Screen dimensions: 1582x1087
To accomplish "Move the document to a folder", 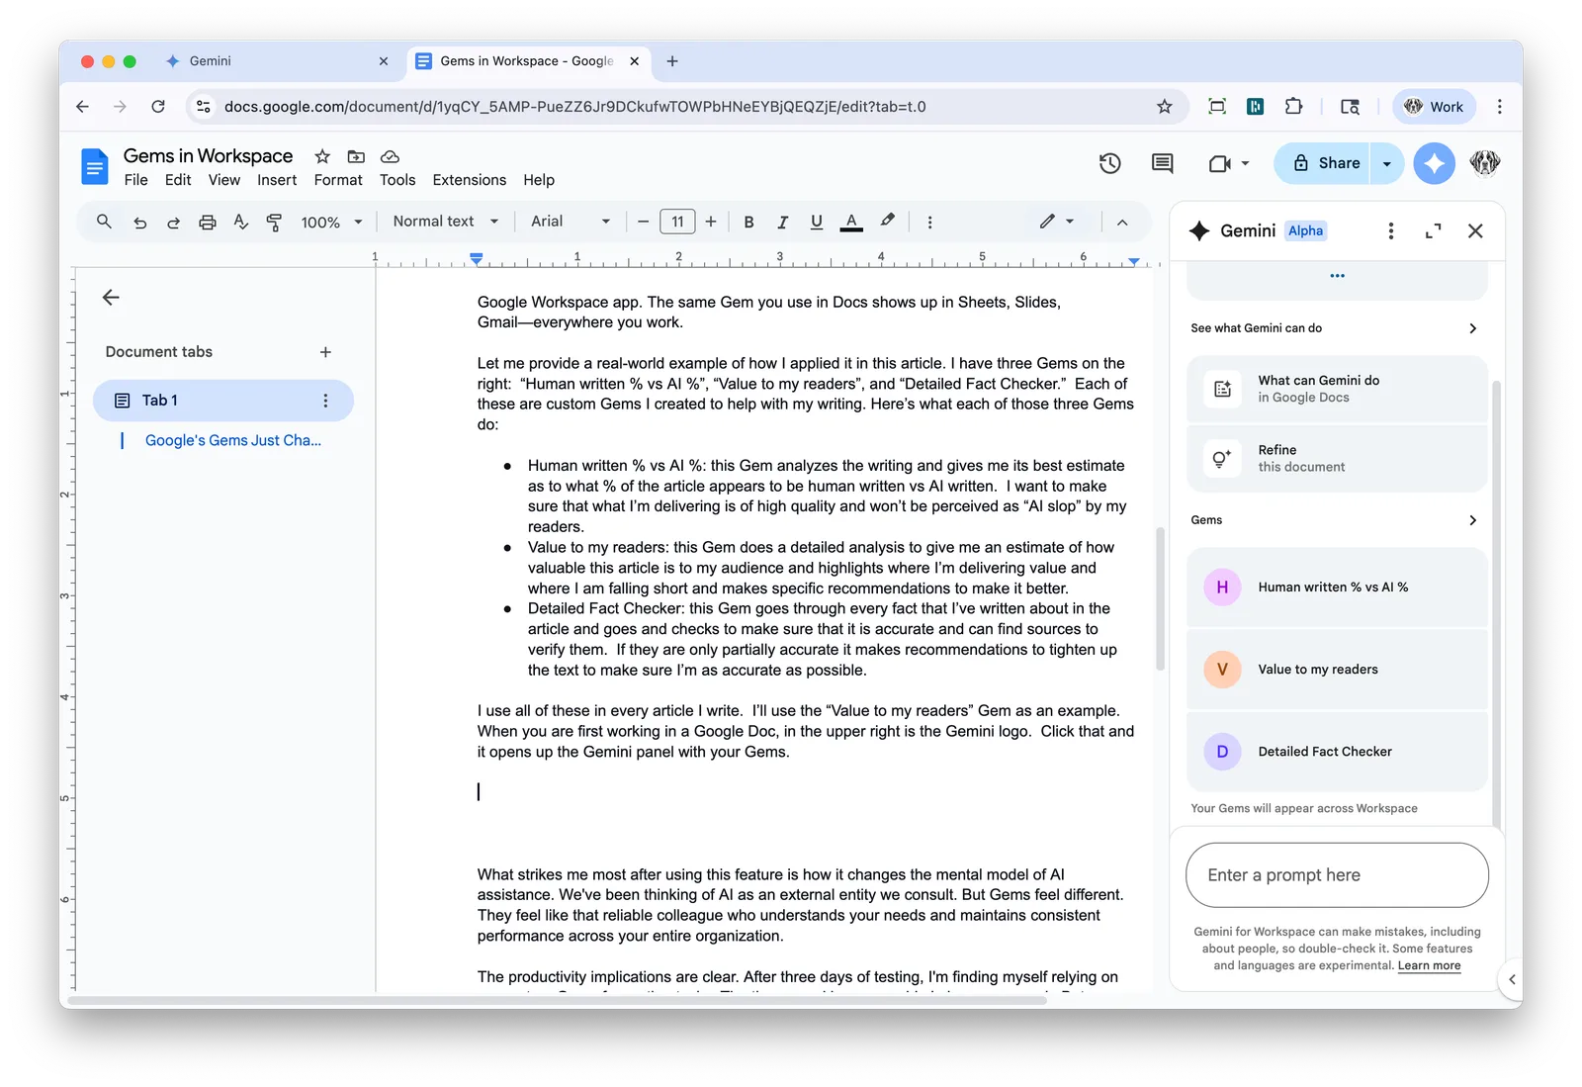I will 356,156.
